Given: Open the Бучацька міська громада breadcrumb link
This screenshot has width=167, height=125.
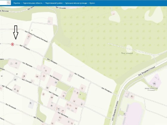Looking at the screenshot, I should pyautogui.click(x=76, y=3).
